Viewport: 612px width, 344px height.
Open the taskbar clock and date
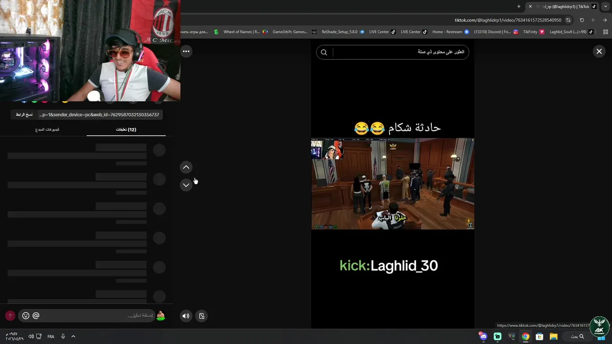pos(11,336)
